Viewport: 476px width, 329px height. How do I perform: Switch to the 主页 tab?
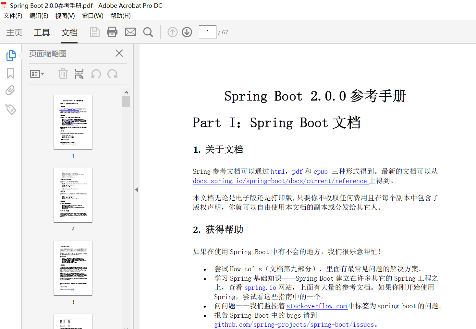[14, 32]
